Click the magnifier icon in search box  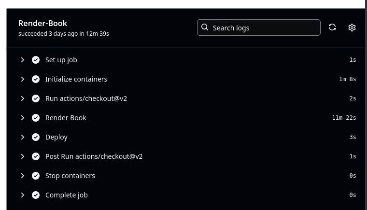click(x=205, y=28)
